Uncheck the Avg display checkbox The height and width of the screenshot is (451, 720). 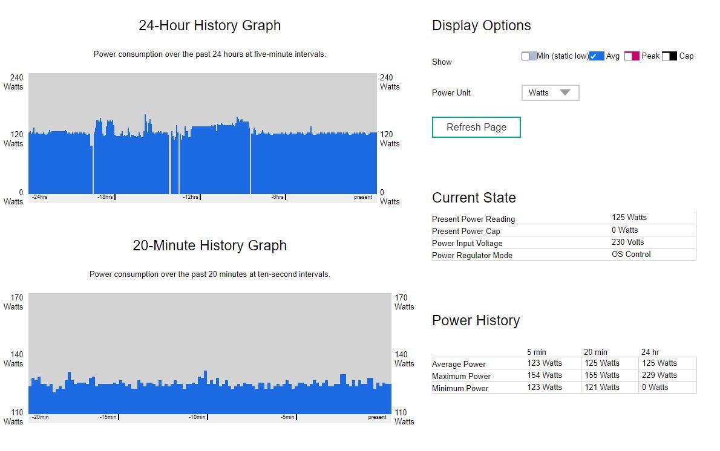pyautogui.click(x=594, y=56)
